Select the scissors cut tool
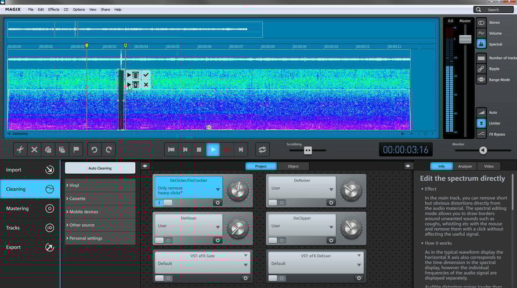This screenshot has width=517, height=288. point(20,150)
